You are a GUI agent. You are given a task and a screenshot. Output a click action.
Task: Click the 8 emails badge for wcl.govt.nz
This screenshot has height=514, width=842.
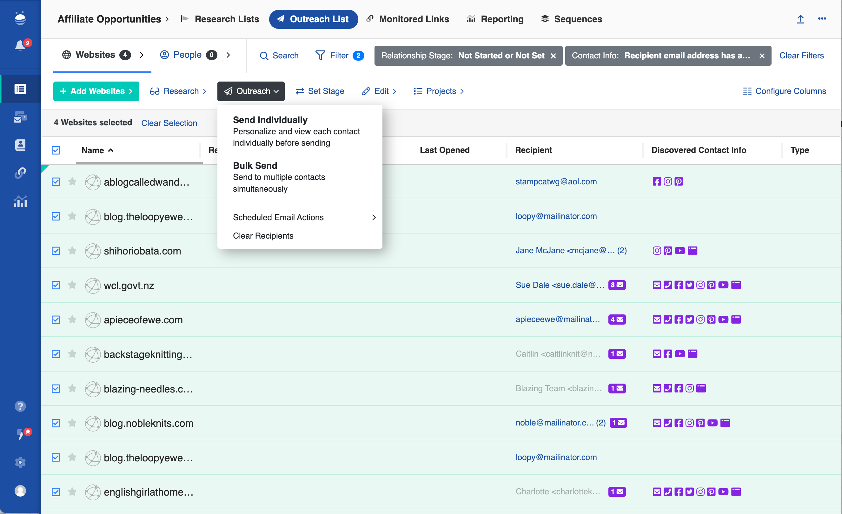[617, 285]
